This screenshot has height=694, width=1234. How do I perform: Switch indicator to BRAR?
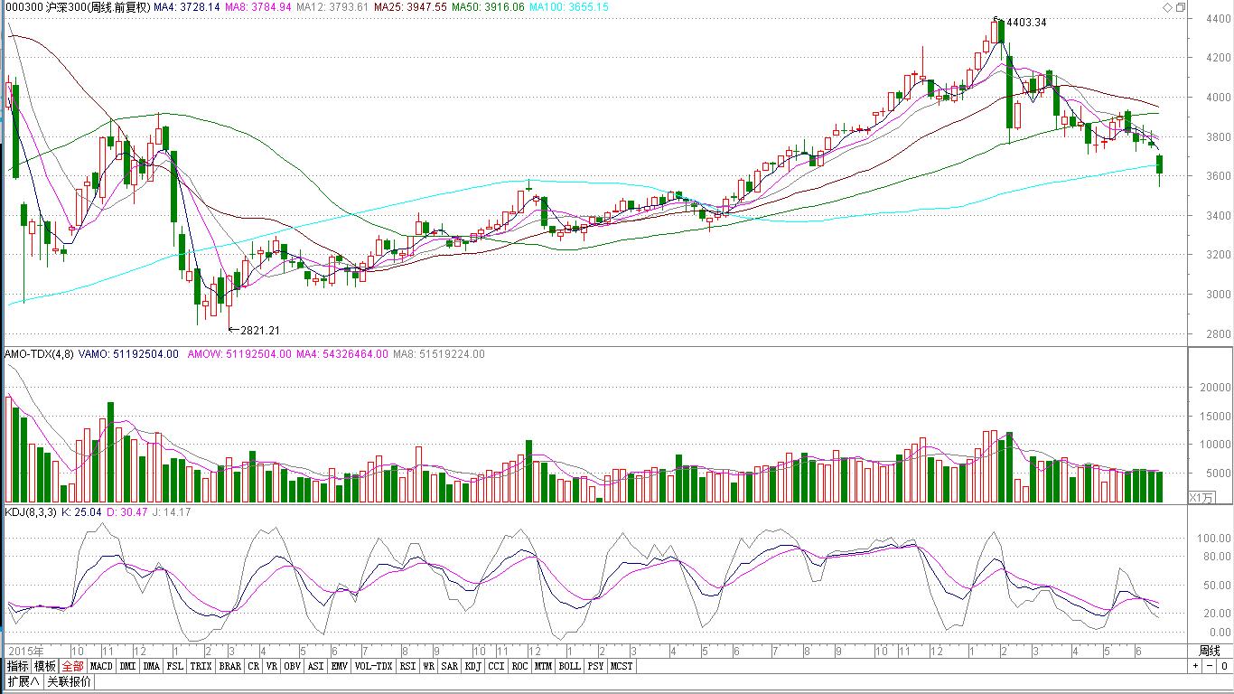point(230,666)
